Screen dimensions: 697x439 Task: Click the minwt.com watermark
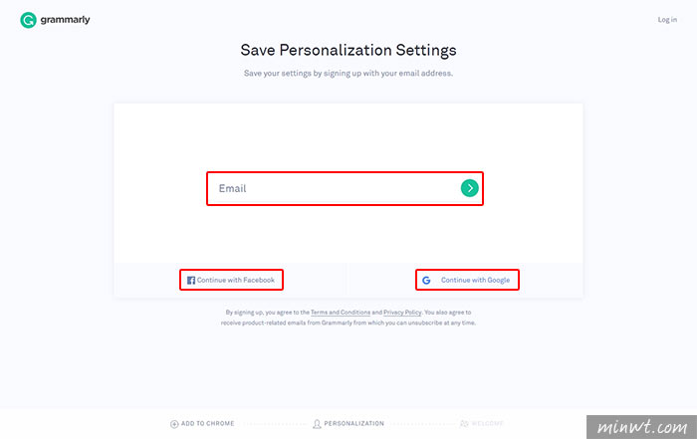coord(641,427)
